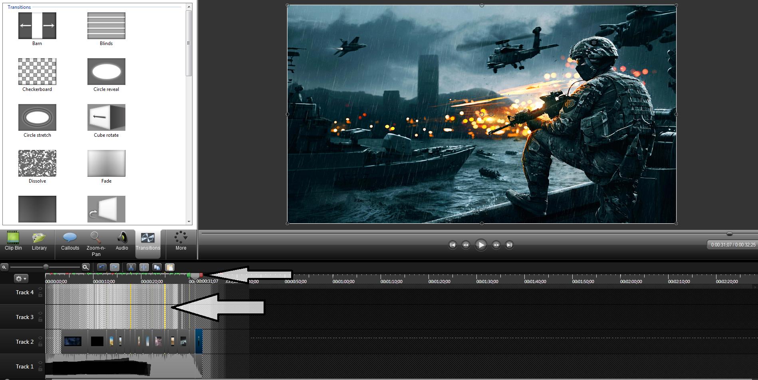The width and height of the screenshot is (758, 380).
Task: Select the Track 3 label
Action: [x=25, y=317]
